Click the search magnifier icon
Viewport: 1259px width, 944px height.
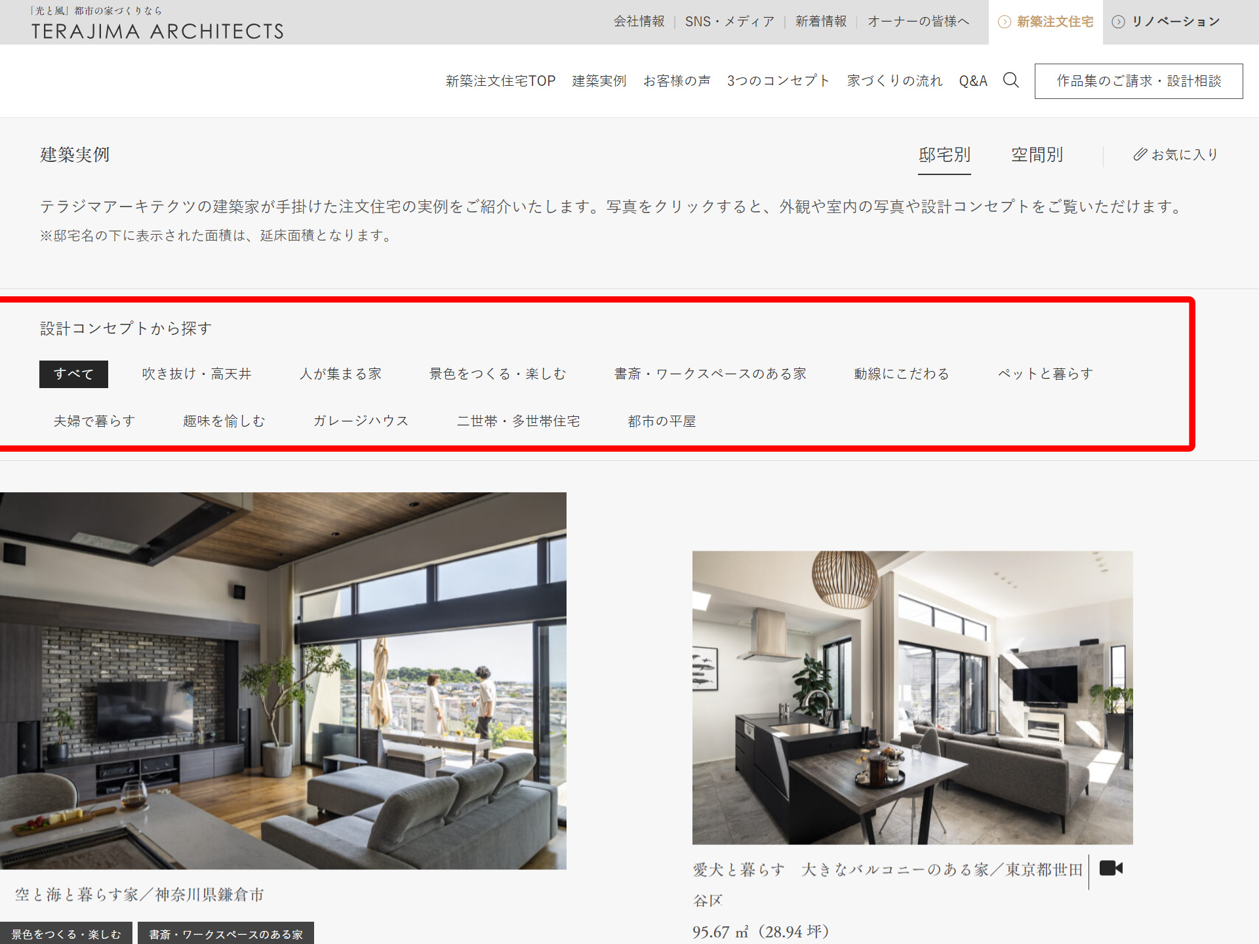coord(1010,81)
